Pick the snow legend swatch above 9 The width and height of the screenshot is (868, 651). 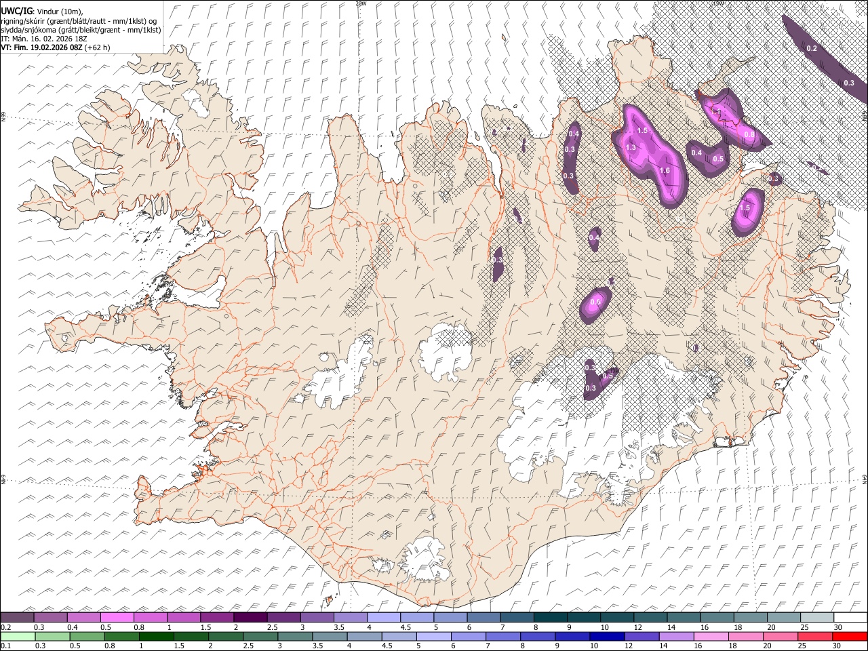(x=583, y=617)
